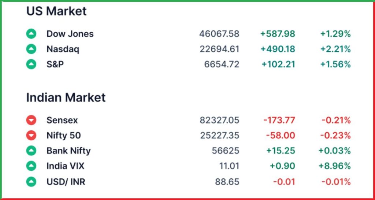Open the USD/ INR label
Viewport: 375px width, 200px height.
pos(66,182)
